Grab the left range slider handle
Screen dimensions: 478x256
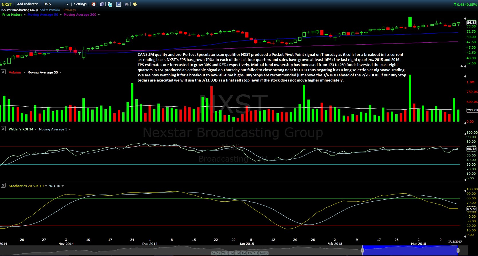pos(362,250)
